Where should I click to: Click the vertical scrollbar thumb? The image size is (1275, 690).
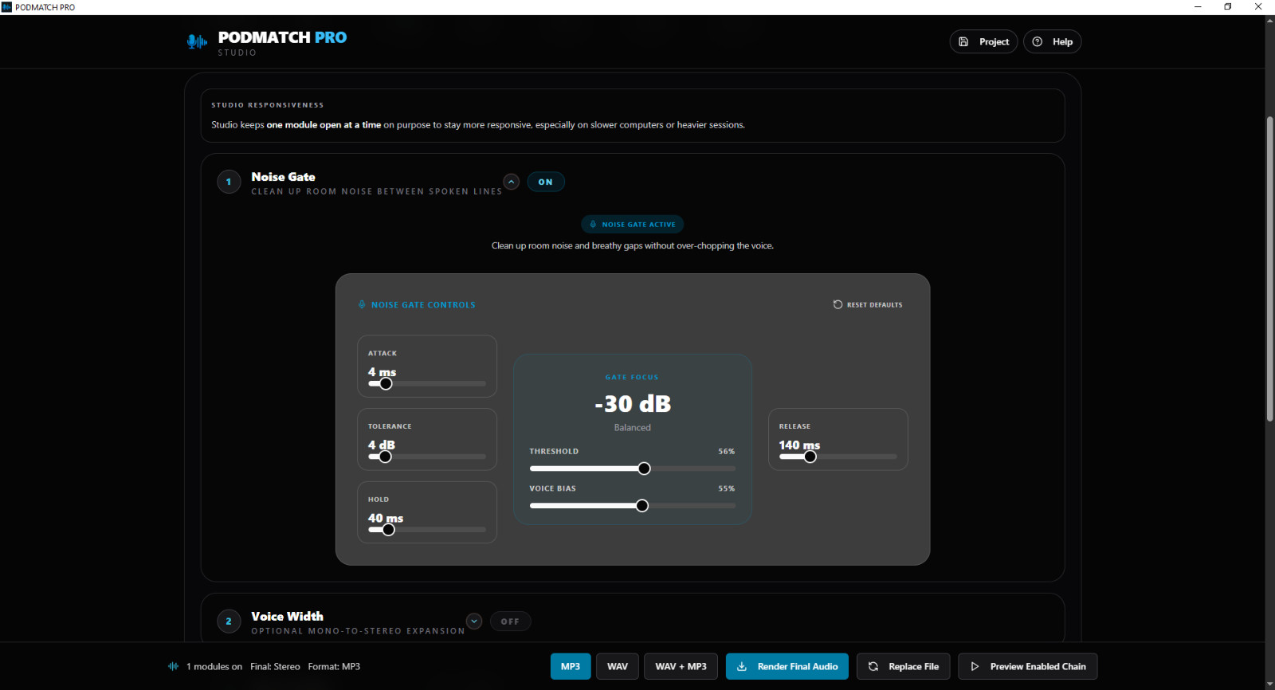tap(1269, 269)
